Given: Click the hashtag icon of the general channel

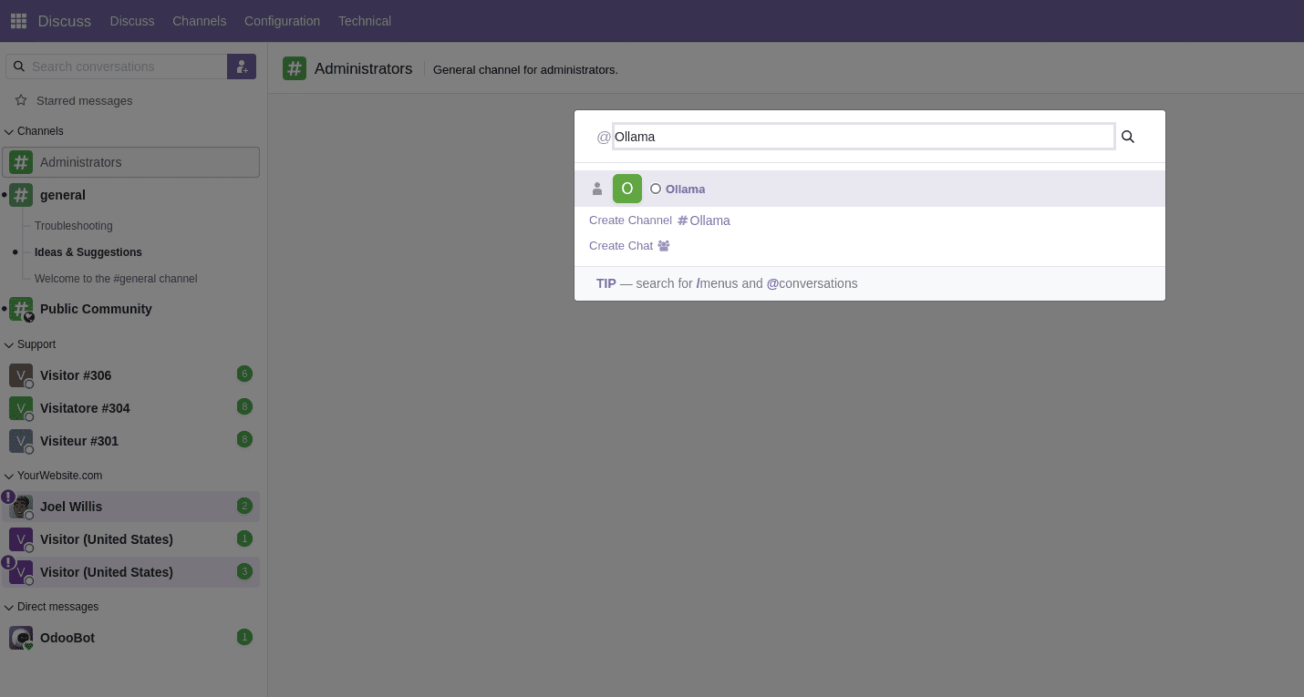Looking at the screenshot, I should point(20,194).
